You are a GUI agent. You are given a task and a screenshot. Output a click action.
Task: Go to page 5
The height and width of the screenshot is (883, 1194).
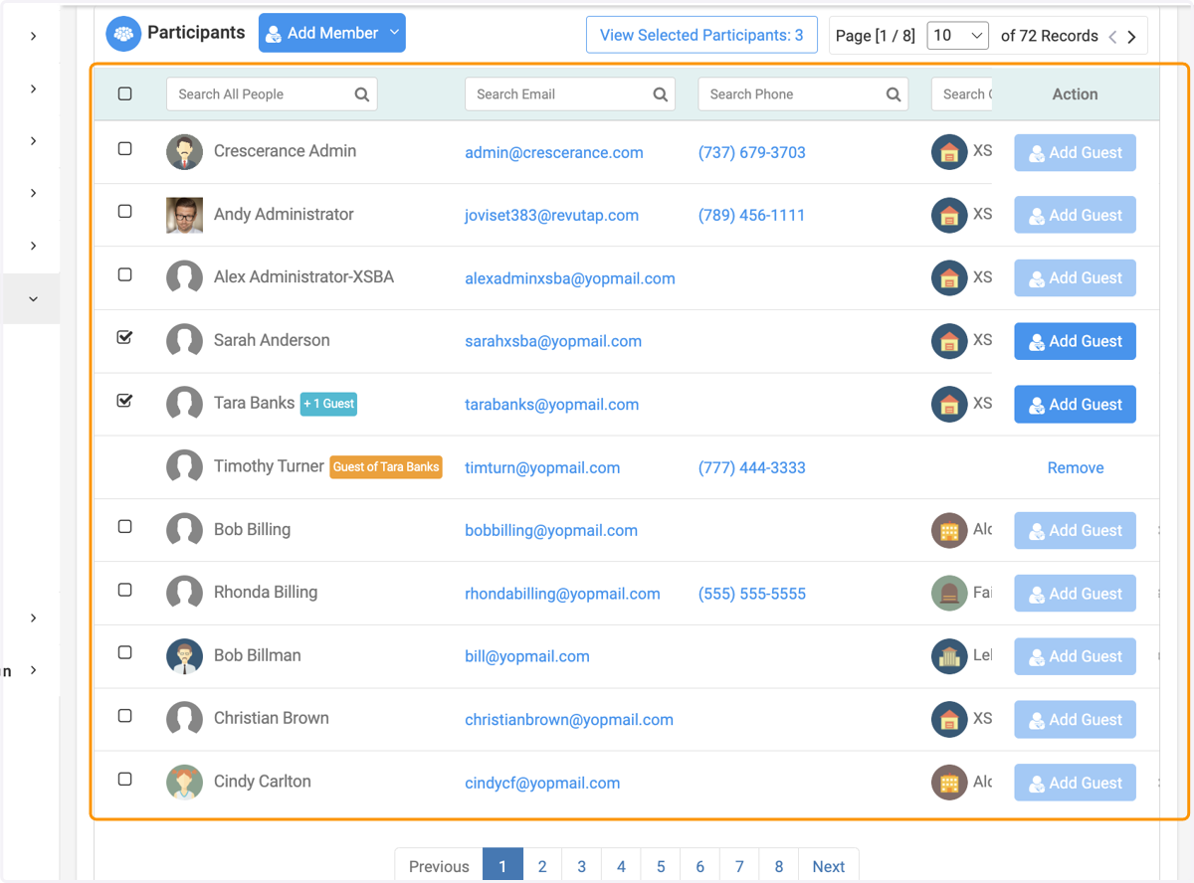[661, 865]
